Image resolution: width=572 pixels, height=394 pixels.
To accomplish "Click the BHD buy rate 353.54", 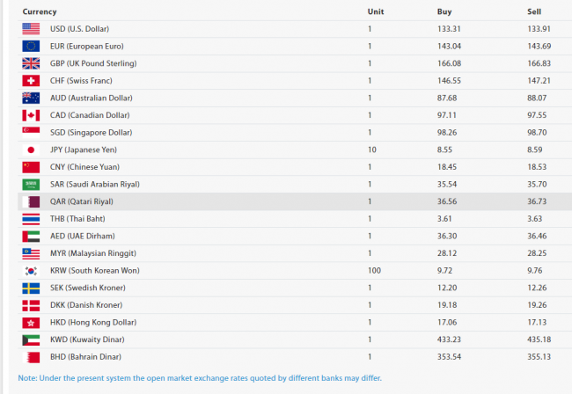I will [450, 357].
